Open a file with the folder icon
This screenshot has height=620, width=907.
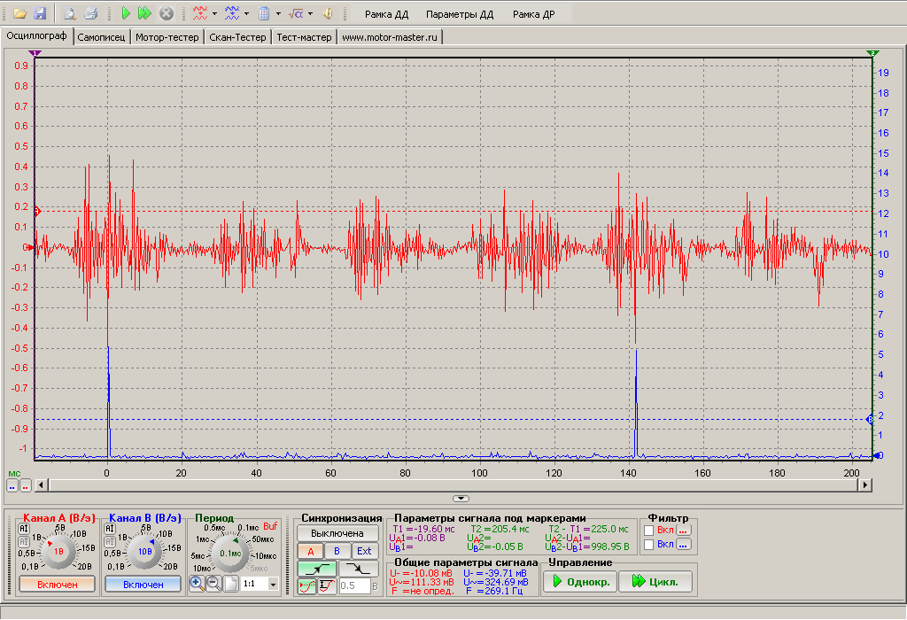[19, 13]
